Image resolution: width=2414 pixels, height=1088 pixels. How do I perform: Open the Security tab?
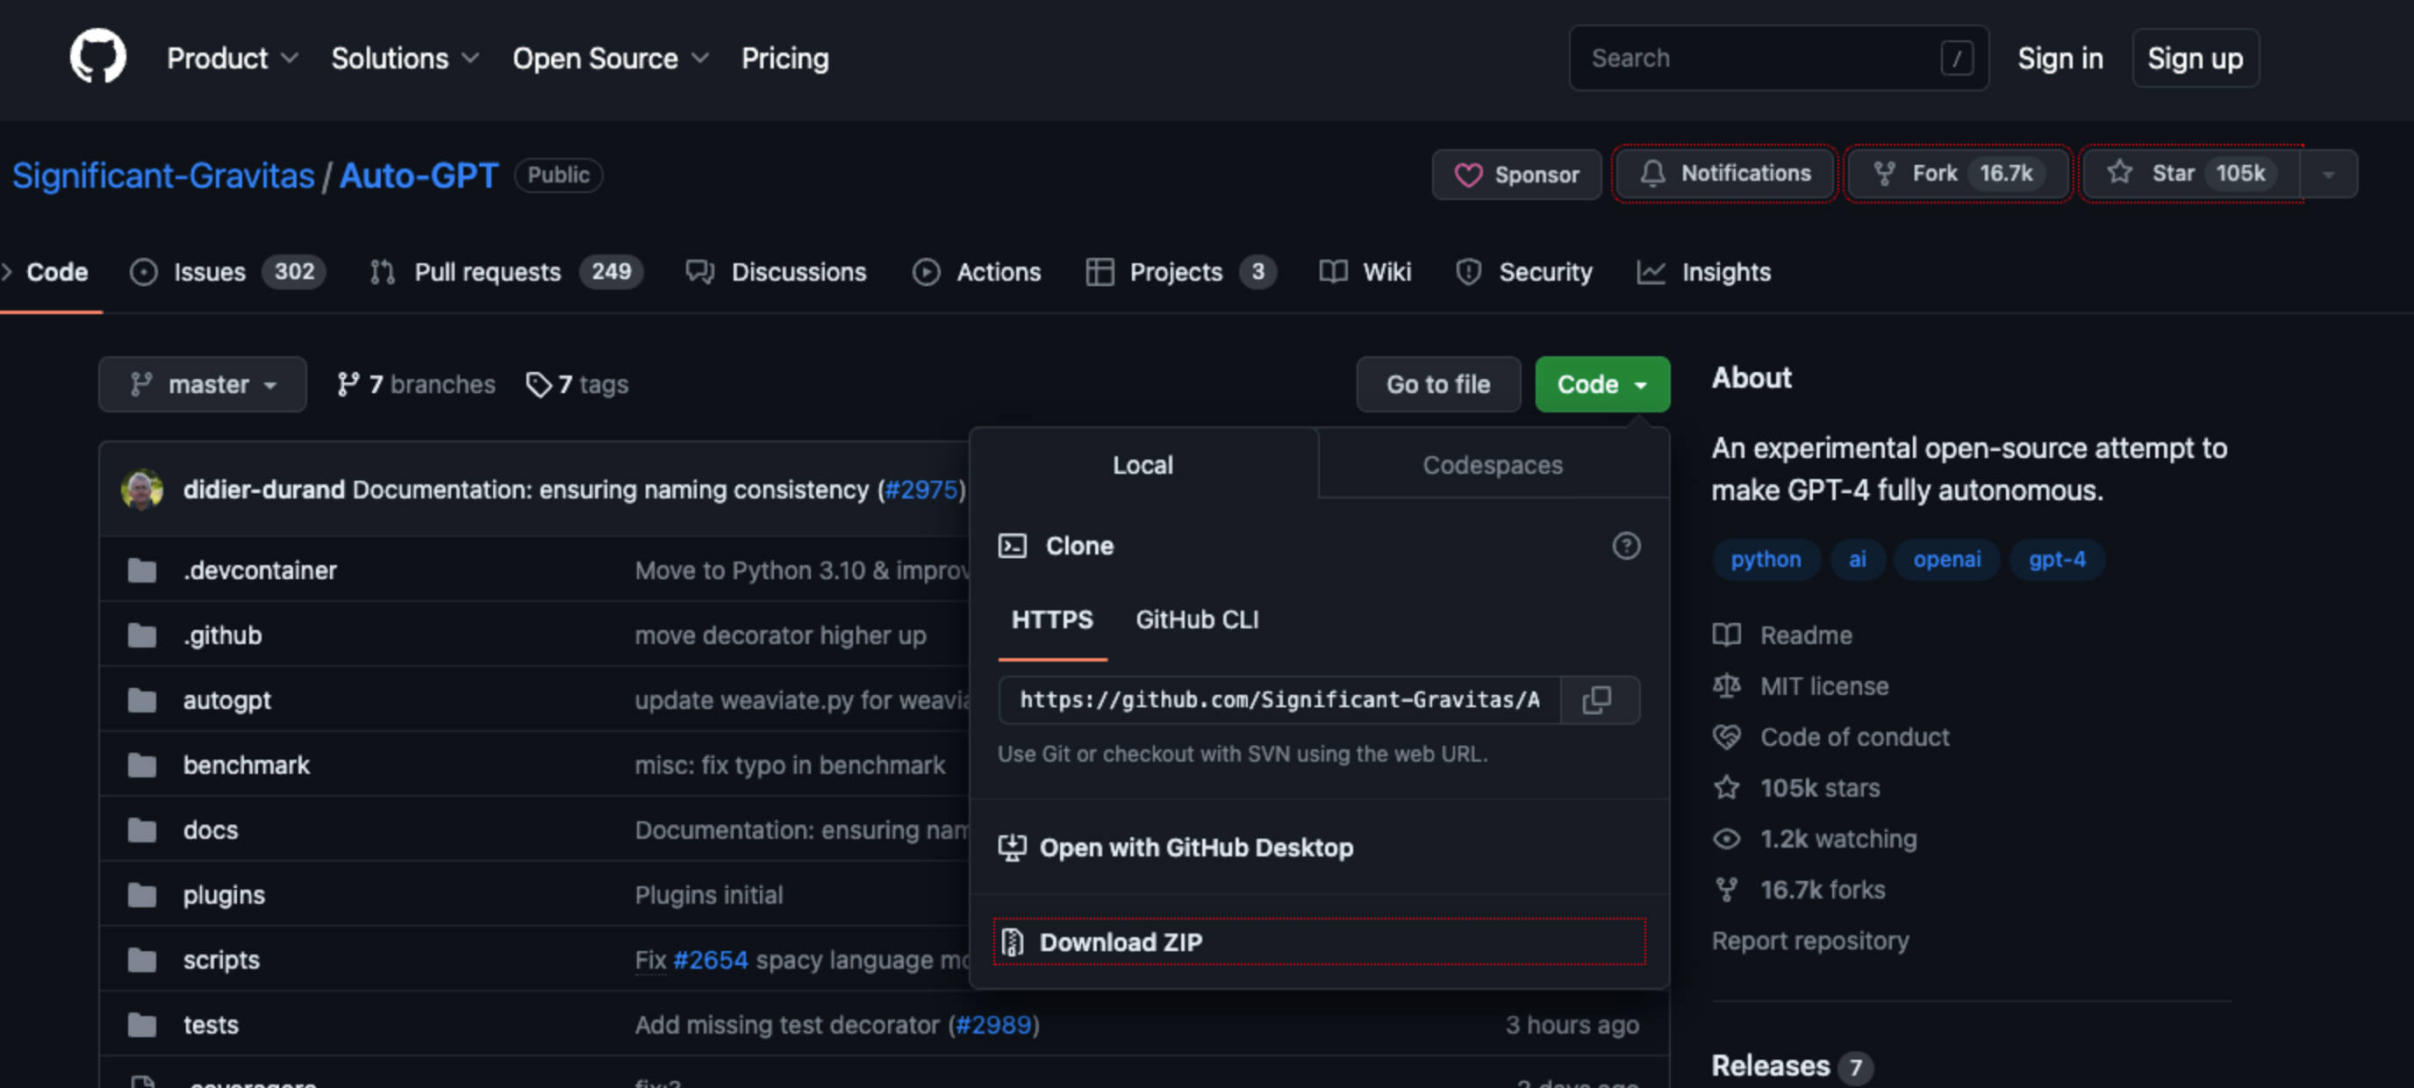coord(1523,272)
